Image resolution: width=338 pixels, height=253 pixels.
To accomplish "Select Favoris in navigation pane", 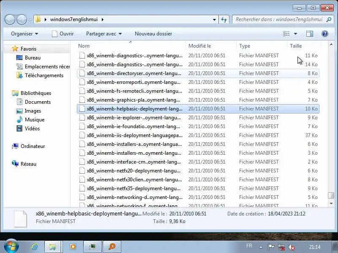I will 28,49.
